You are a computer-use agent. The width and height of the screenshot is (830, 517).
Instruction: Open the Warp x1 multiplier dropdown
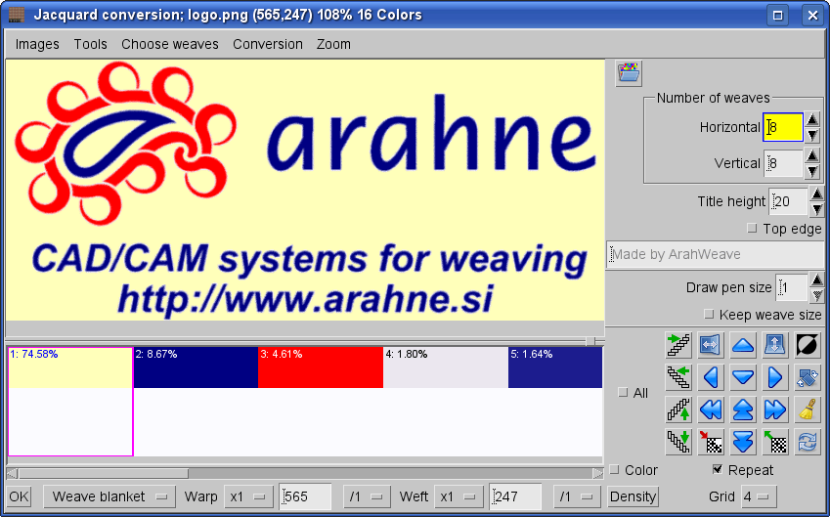pos(247,496)
